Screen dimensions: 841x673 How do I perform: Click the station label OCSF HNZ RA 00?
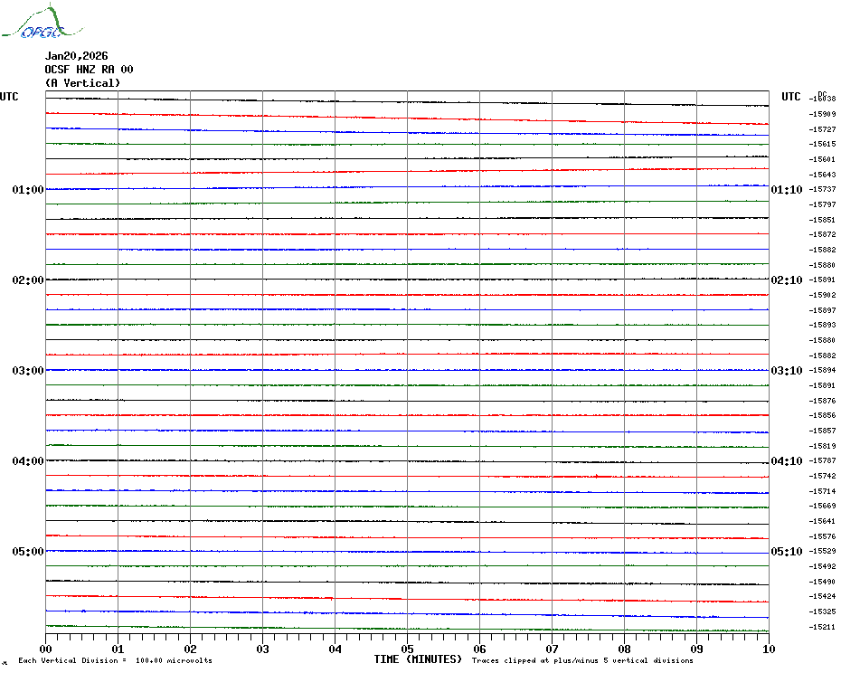[89, 70]
